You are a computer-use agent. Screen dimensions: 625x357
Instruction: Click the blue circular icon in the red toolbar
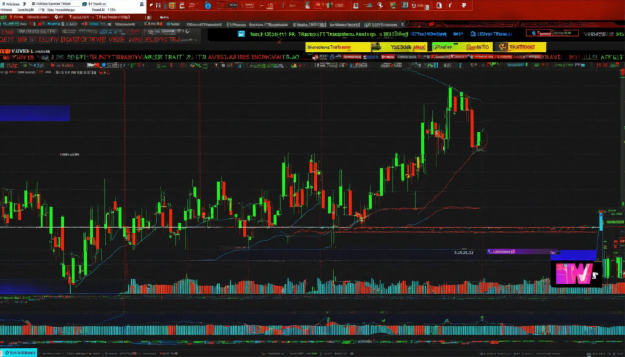(208, 5)
